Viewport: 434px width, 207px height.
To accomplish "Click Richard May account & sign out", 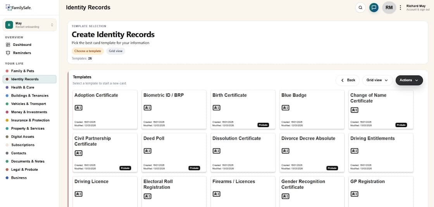I will click(418, 7).
